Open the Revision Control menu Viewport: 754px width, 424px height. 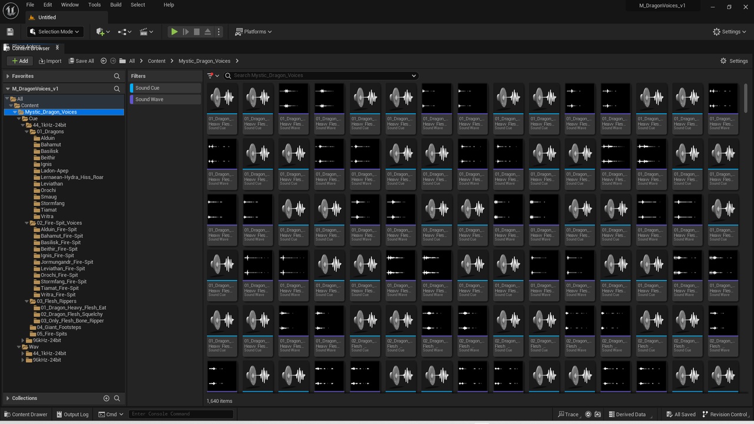[x=726, y=414]
